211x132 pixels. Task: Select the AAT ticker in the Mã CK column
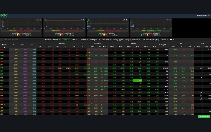[x=2, y=56]
